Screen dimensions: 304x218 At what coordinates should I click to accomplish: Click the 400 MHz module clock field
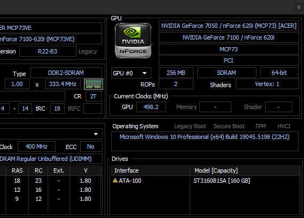pyautogui.click(x=36, y=146)
